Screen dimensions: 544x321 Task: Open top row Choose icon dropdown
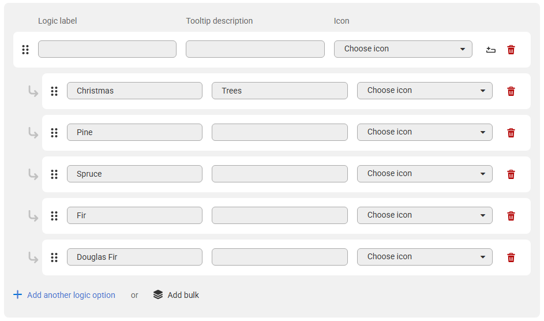tap(403, 49)
